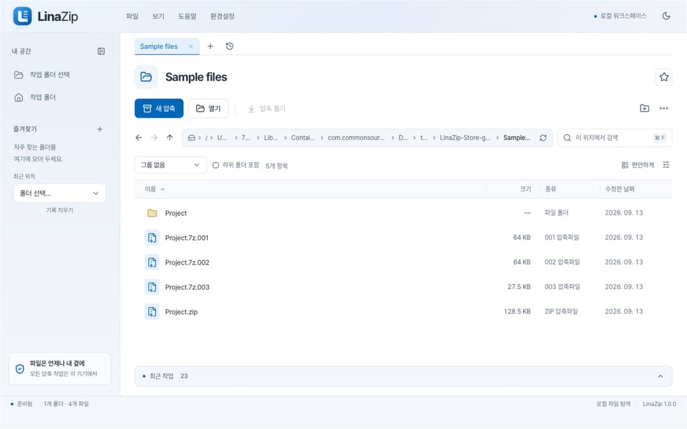This screenshot has height=429, width=687.
Task: Open 그룹 없음 grouping dropdown
Action: click(x=170, y=165)
